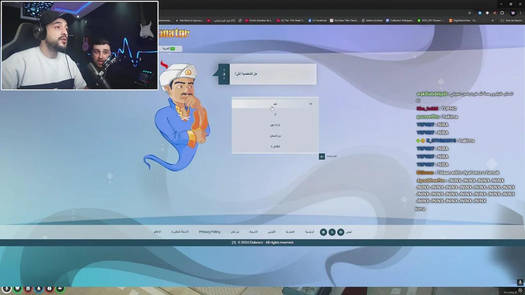Bookmark this page with the star icon
Viewport: 525px width, 295px height.
coord(470,13)
